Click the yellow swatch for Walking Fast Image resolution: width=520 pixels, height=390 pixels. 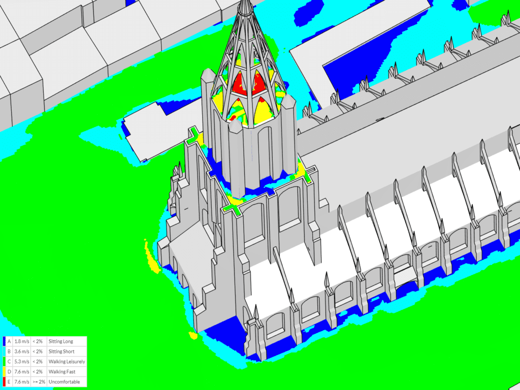[x=4, y=371]
